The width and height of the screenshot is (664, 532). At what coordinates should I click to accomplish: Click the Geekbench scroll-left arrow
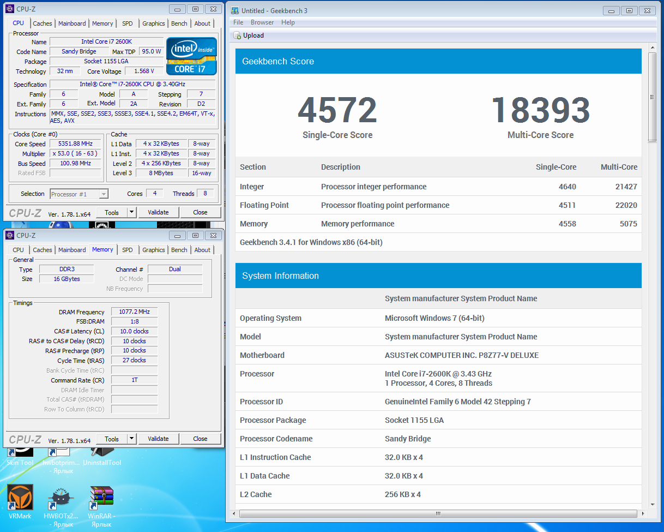(x=235, y=513)
